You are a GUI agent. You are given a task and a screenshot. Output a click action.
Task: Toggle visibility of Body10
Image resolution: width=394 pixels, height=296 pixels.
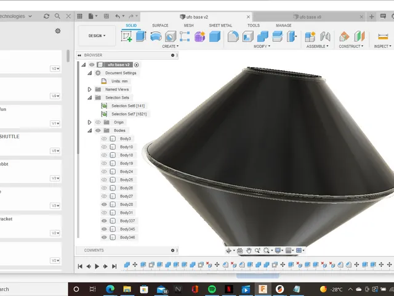(104, 147)
